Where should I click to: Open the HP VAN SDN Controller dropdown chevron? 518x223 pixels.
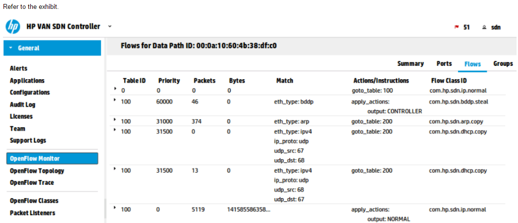[110, 26]
